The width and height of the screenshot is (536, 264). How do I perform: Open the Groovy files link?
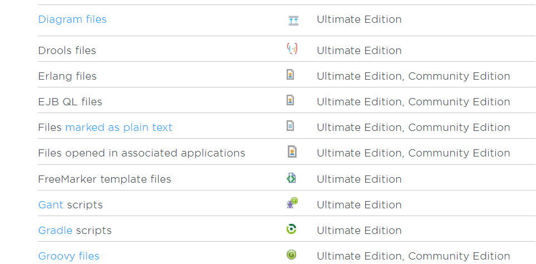[x=68, y=256]
